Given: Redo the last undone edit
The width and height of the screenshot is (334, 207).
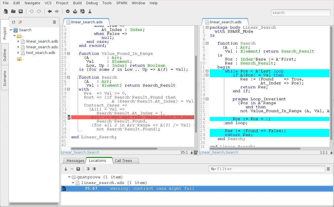Looking at the screenshot, I should pyautogui.click(x=39, y=11).
